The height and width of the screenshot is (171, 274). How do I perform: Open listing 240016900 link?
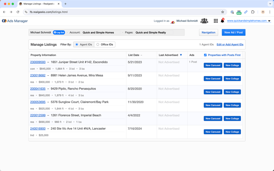click(38, 128)
